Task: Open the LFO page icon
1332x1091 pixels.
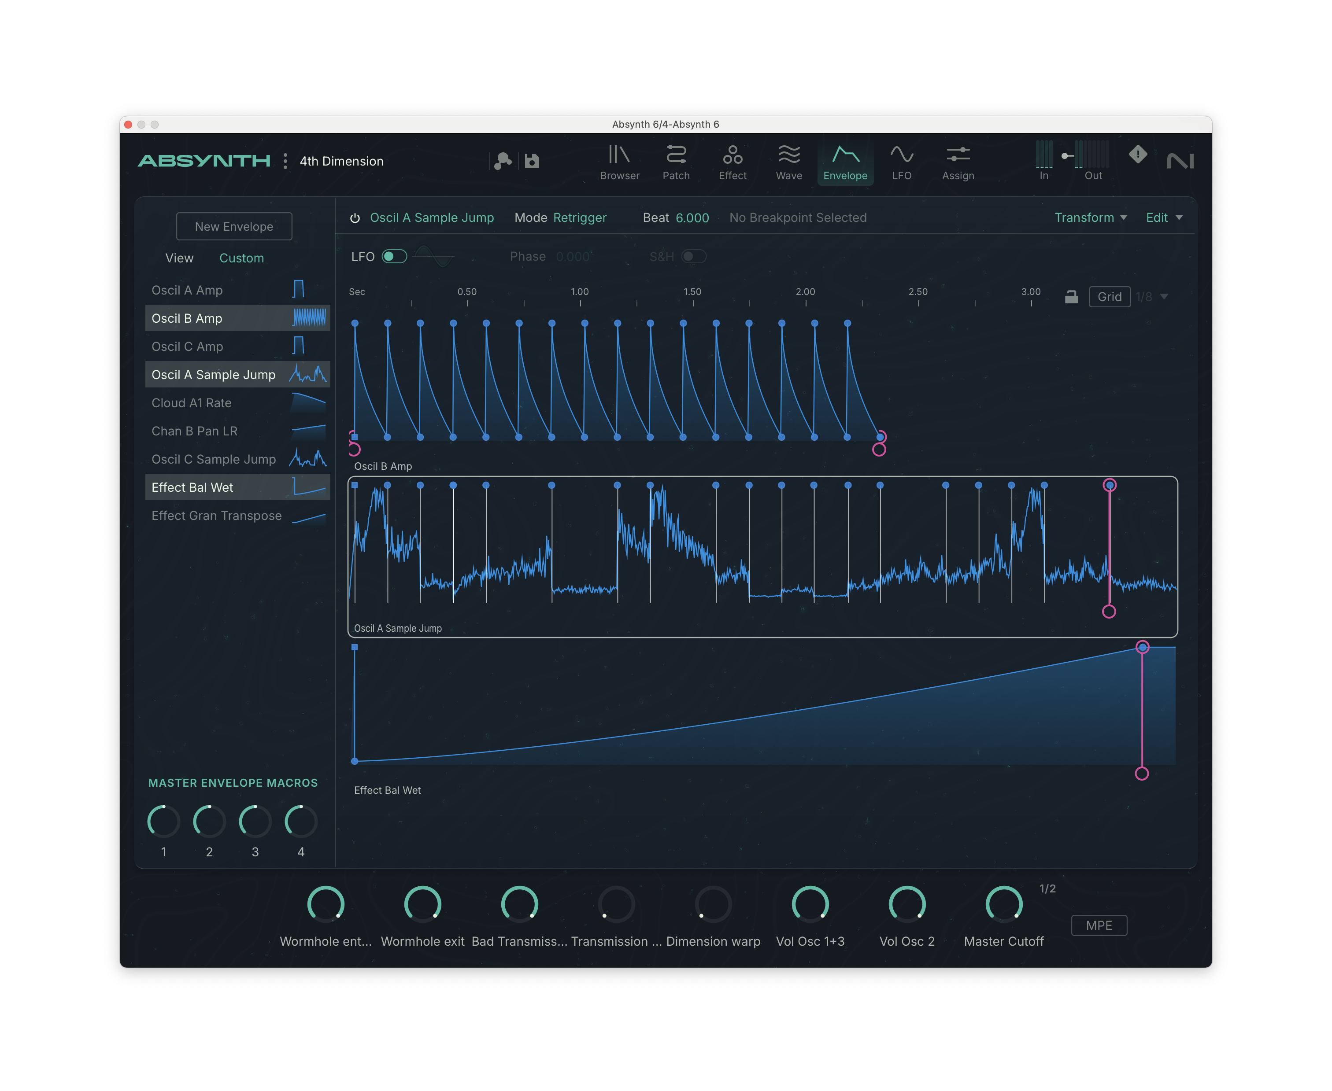Action: coord(901,162)
